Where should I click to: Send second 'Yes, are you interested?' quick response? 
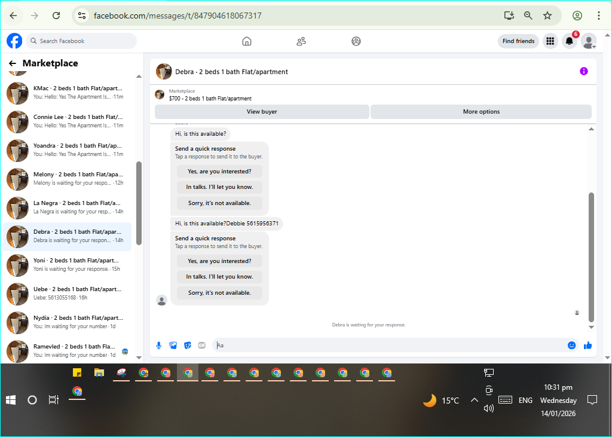click(219, 261)
